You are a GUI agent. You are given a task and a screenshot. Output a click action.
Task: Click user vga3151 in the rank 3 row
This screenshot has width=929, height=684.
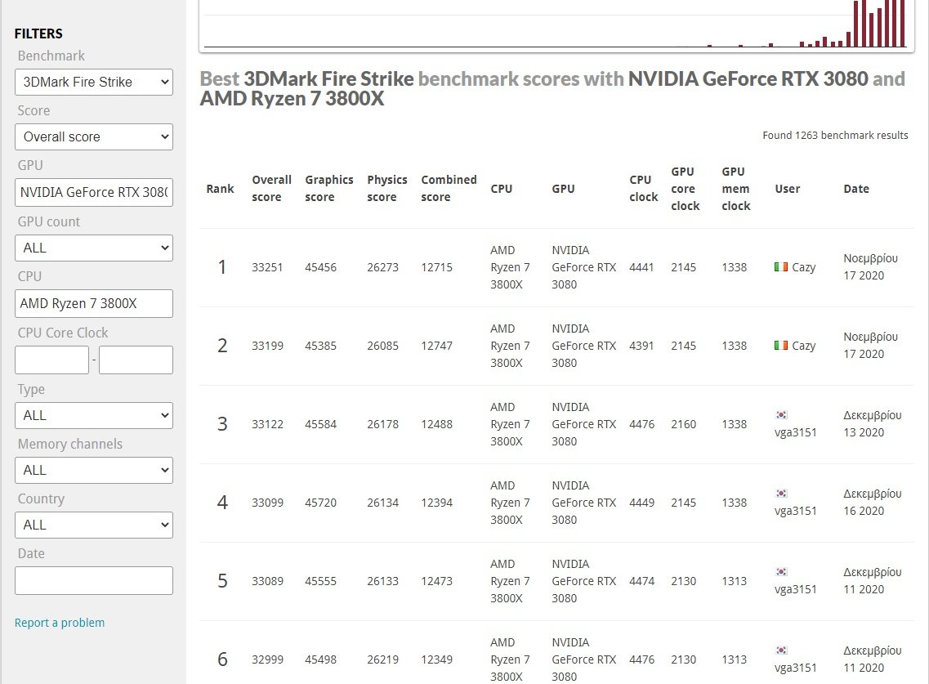795,432
